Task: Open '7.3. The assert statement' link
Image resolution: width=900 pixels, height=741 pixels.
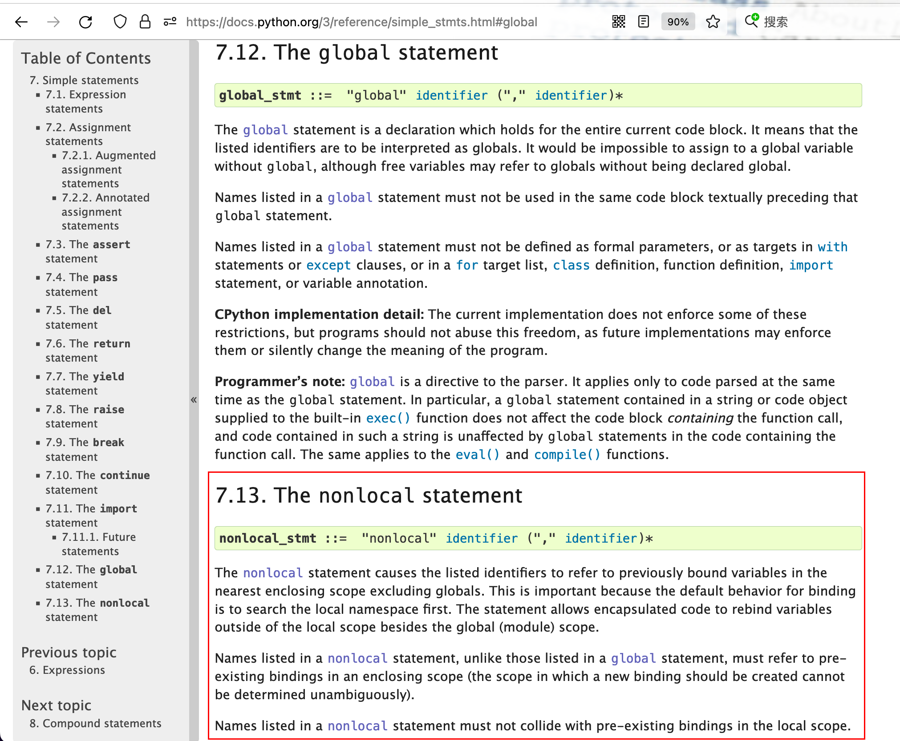Action: point(88,251)
